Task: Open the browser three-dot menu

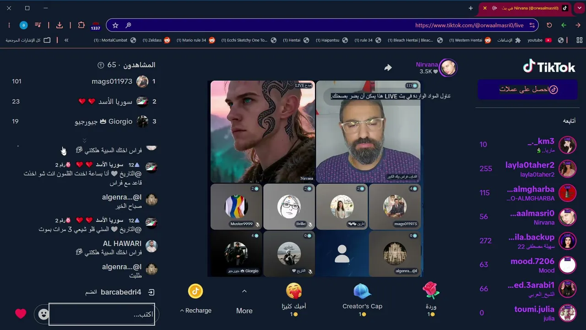Action: pos(9,25)
